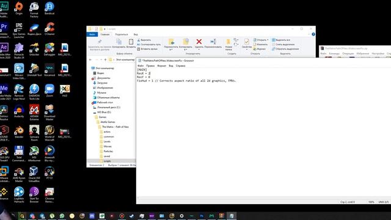
Task: Expand the Удалить dropdown arrow below the red X
Action: coord(199,50)
